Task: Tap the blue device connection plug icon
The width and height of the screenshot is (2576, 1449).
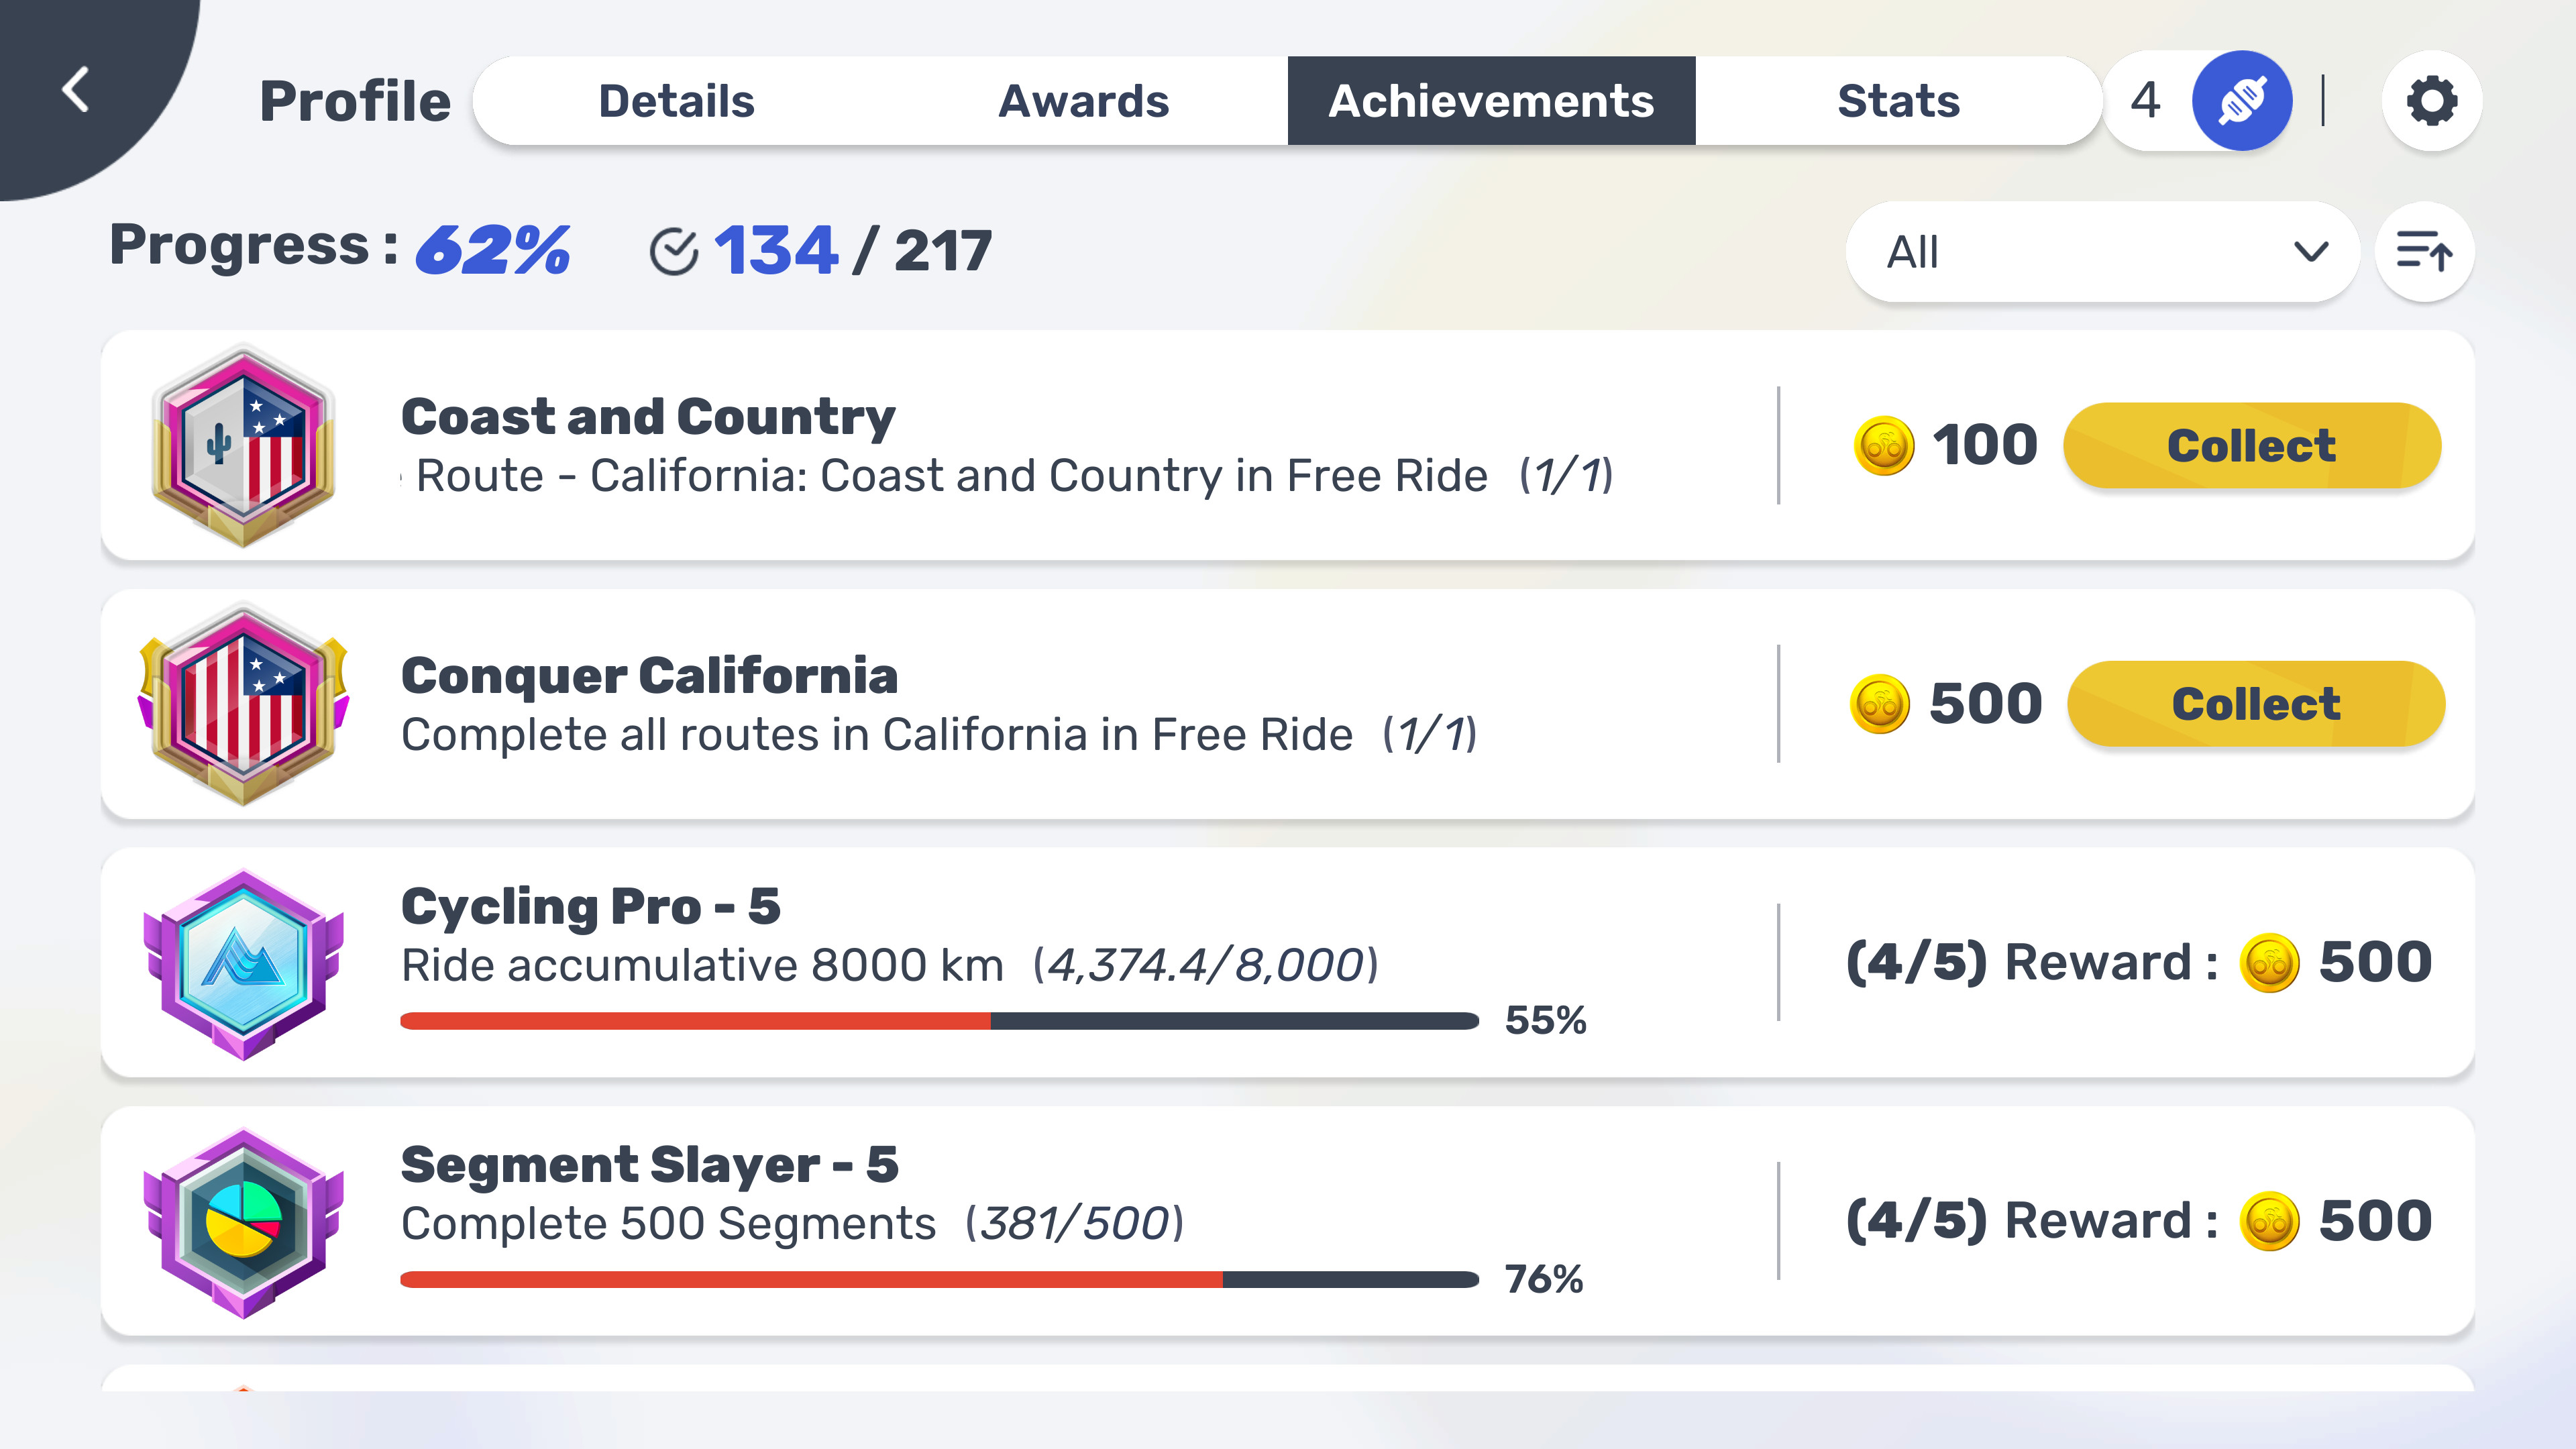Action: (x=2241, y=101)
